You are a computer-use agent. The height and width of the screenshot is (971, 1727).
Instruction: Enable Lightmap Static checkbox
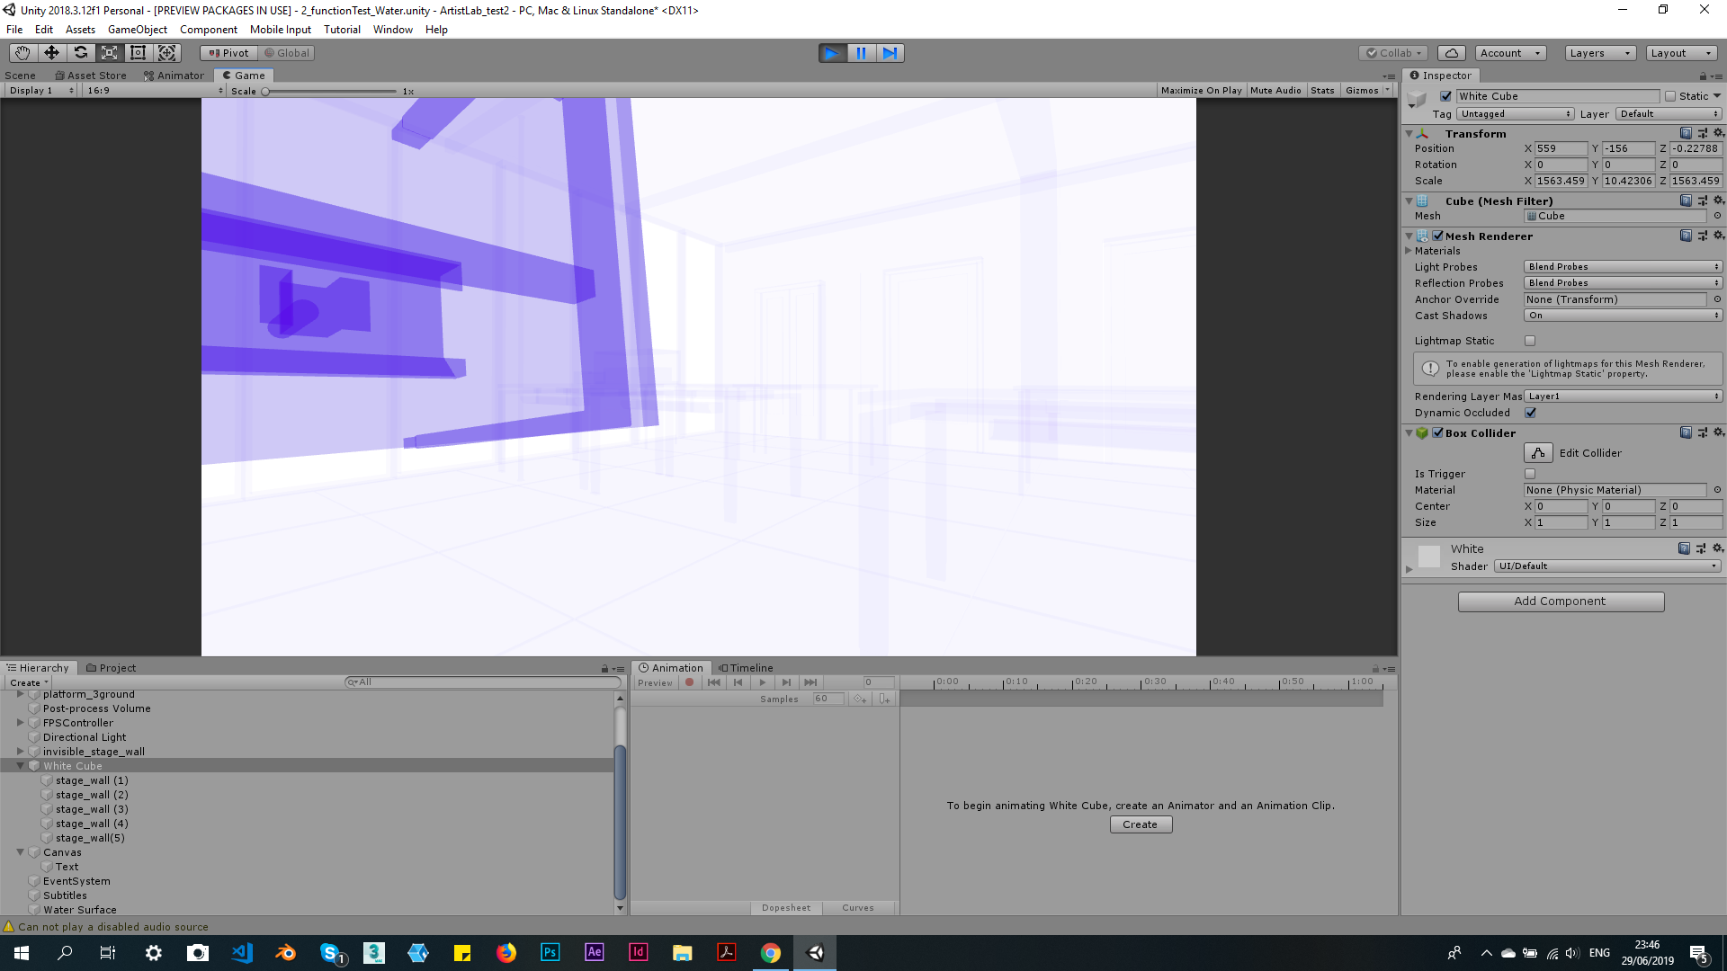pyautogui.click(x=1530, y=341)
